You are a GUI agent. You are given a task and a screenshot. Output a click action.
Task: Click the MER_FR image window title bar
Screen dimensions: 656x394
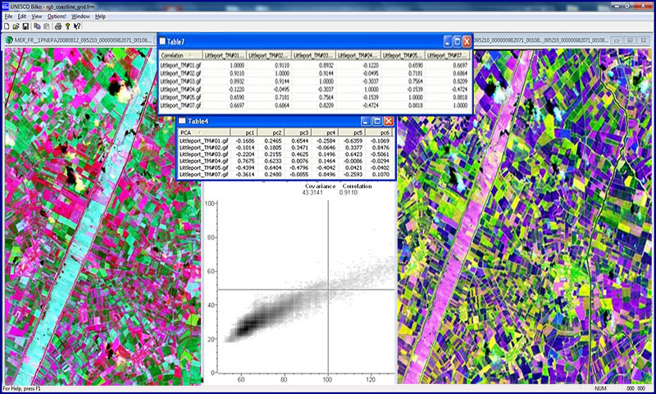[80, 40]
